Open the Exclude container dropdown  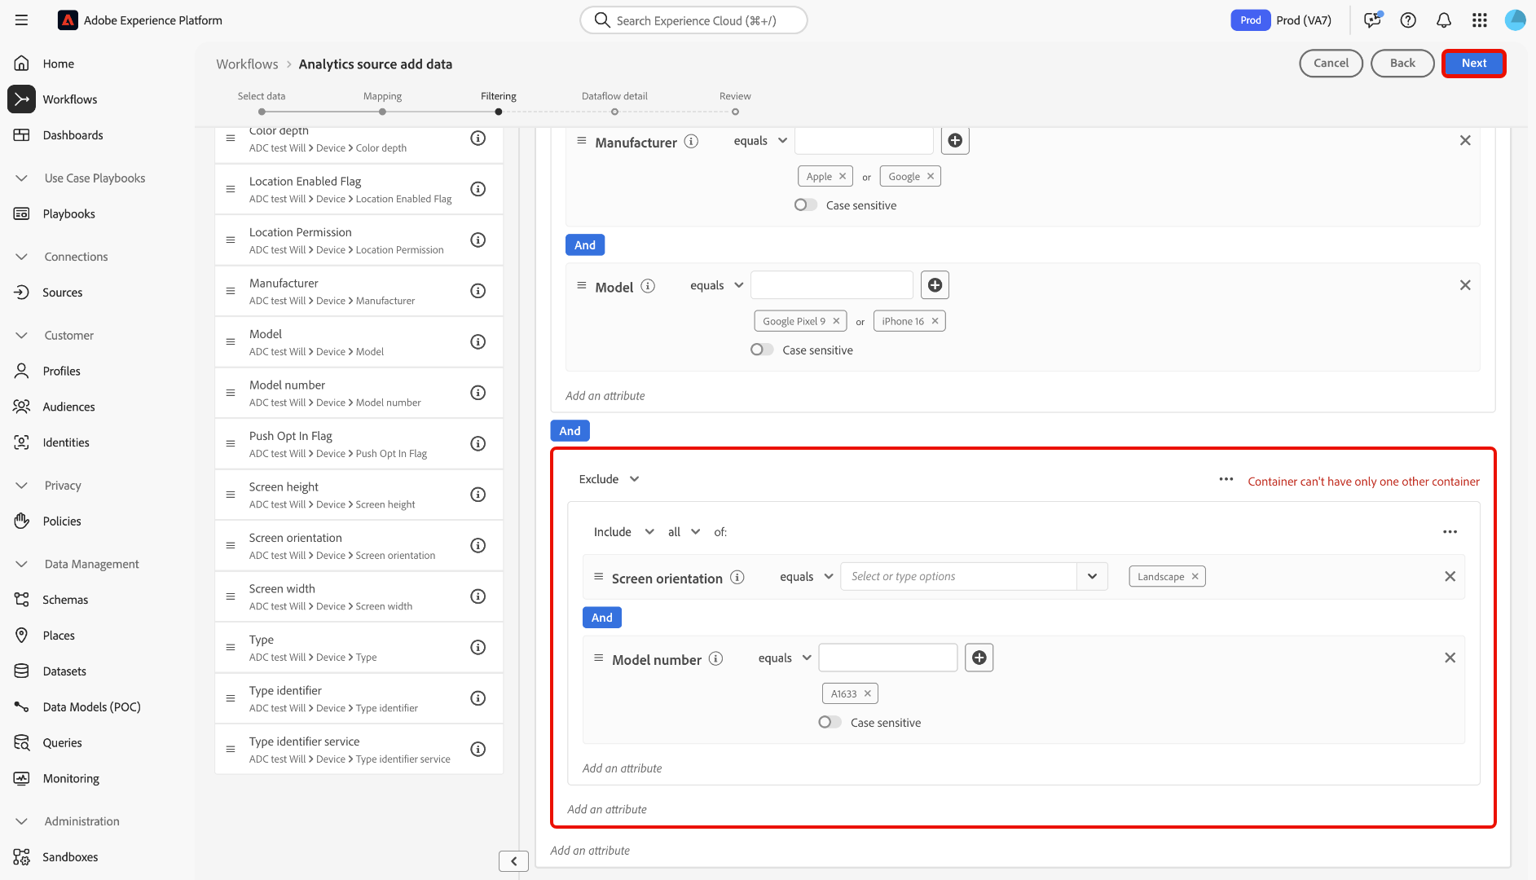click(x=609, y=479)
